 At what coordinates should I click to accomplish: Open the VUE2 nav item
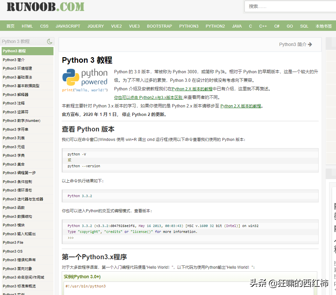click(116, 26)
